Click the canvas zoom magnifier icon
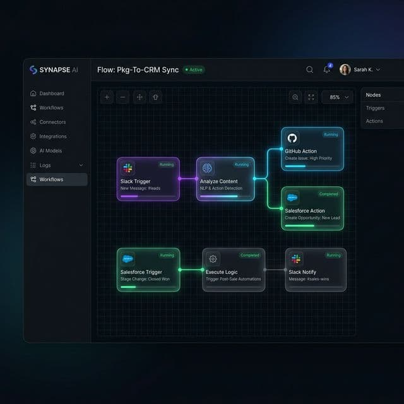Screen dimensions: 404x404 tap(295, 97)
